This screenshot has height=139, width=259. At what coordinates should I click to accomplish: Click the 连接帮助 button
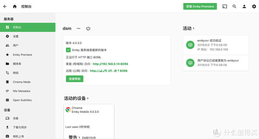click(75, 79)
